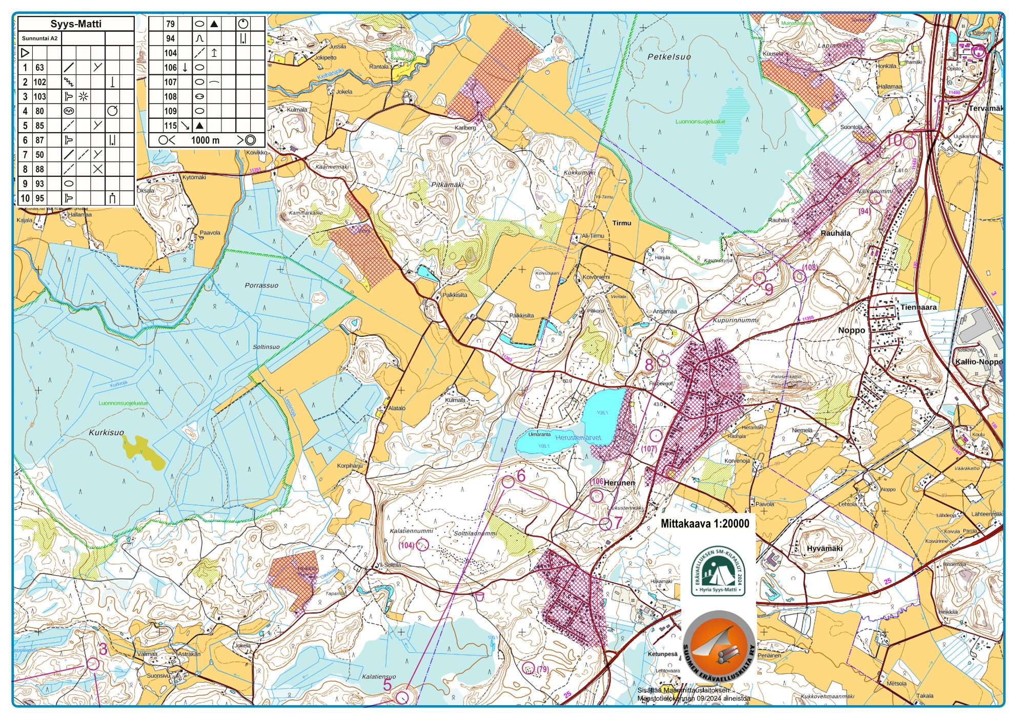Click the "Mittakaava 1:20000" scale label
The image size is (1017, 719).
coord(705,523)
